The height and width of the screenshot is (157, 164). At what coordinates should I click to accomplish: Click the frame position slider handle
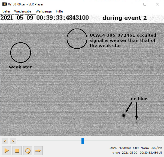(x=83, y=141)
